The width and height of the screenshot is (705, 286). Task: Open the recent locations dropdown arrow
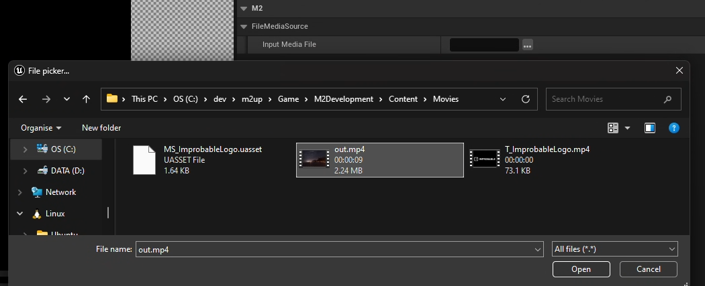pyautogui.click(x=66, y=99)
